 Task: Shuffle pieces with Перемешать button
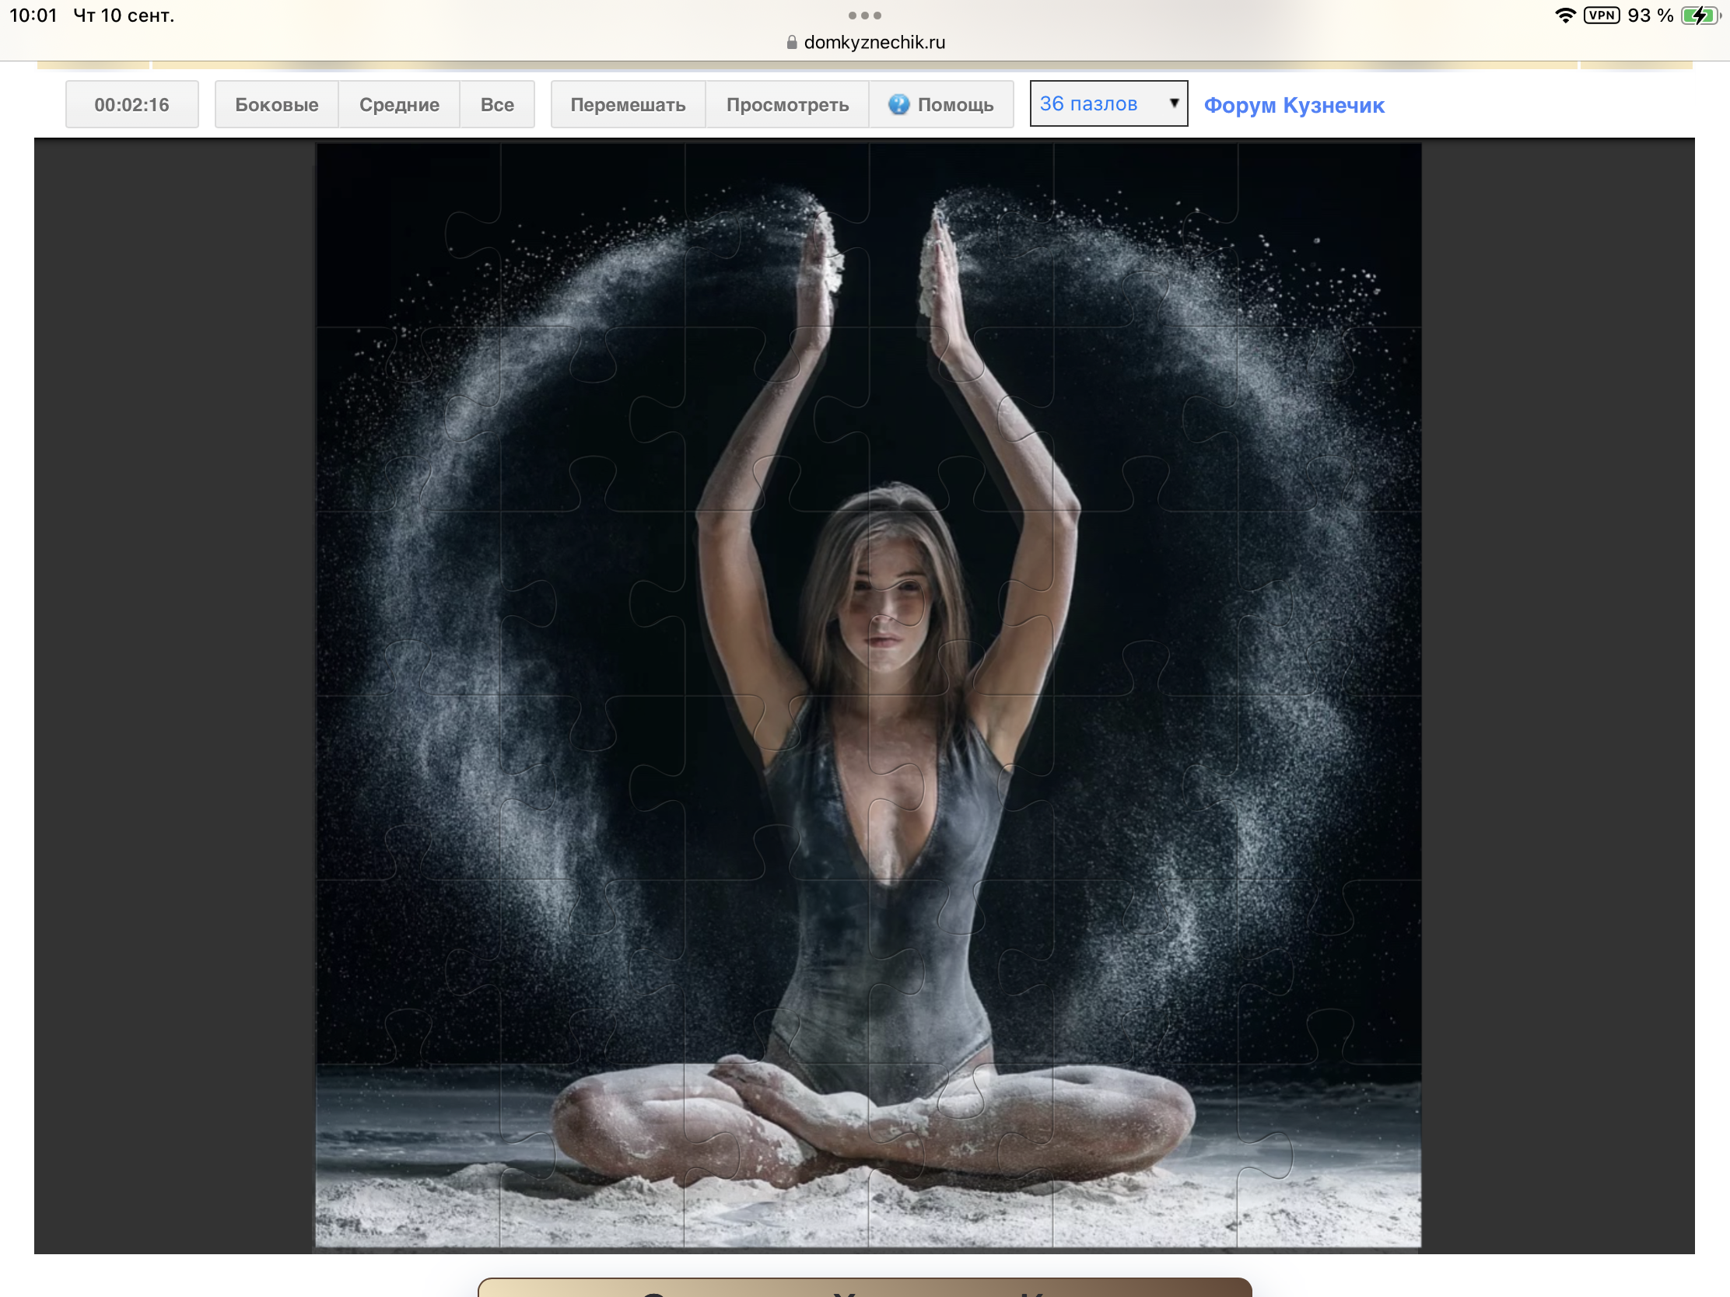pos(628,104)
